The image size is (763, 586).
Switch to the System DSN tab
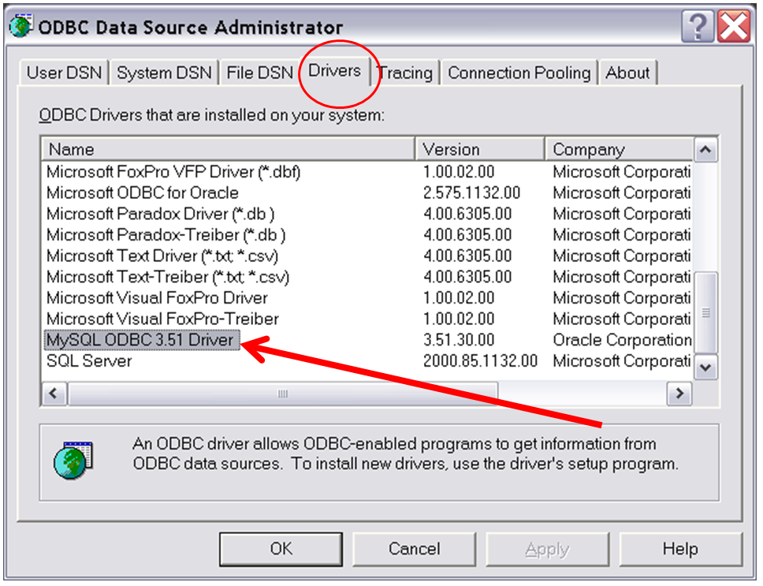click(164, 73)
